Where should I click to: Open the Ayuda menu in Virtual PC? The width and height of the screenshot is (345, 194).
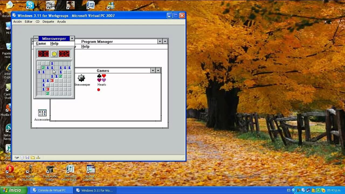tap(61, 22)
